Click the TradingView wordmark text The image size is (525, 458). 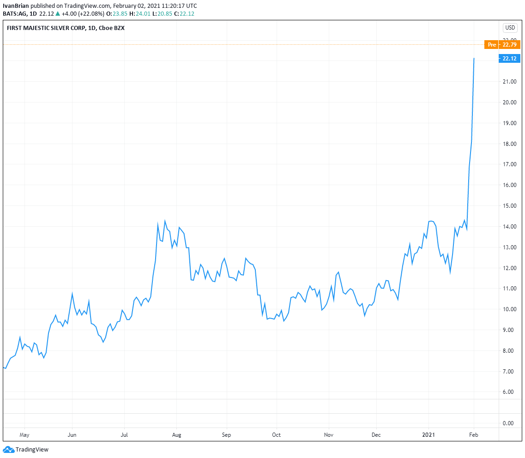[x=32, y=449]
